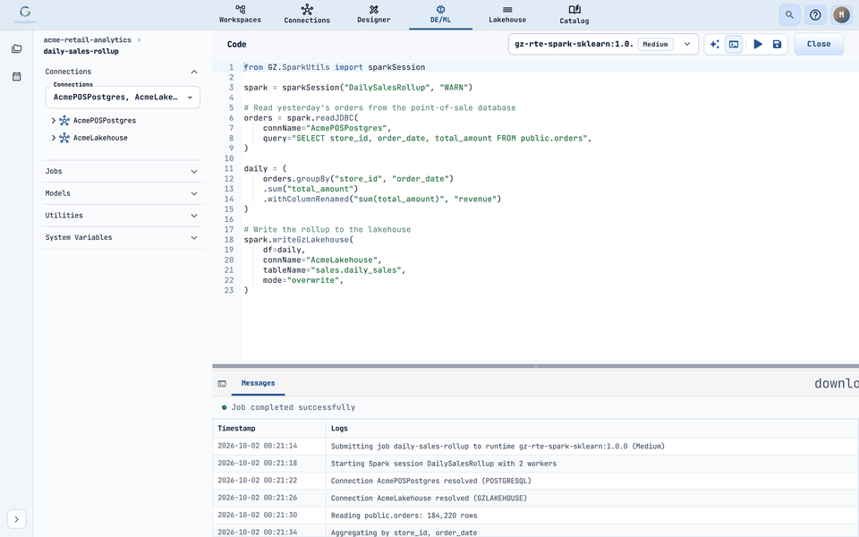
Task: Run the code with the play icon
Action: point(758,45)
